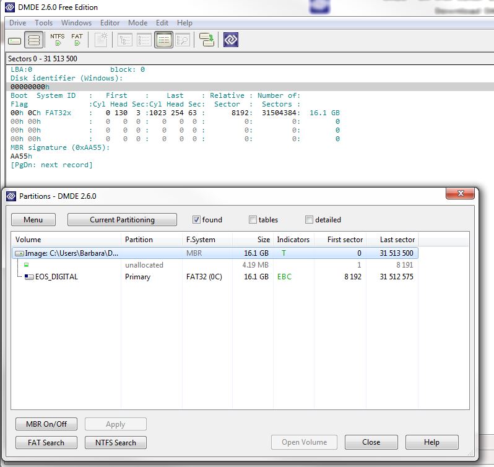
Task: Click the EOS_DIGITAL volume icon
Action: pyautogui.click(x=29, y=277)
